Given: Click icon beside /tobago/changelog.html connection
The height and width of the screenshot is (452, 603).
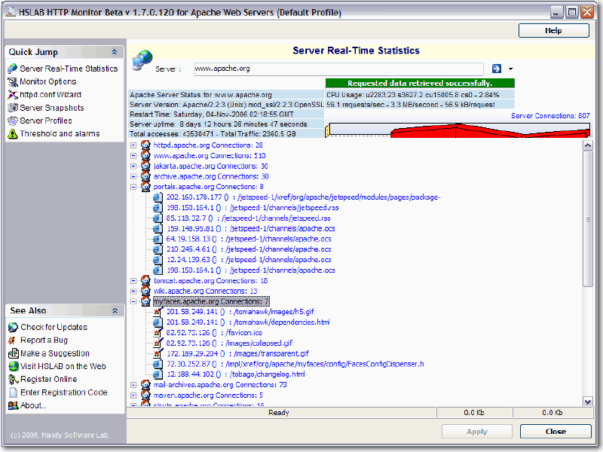Looking at the screenshot, I should (158, 374).
